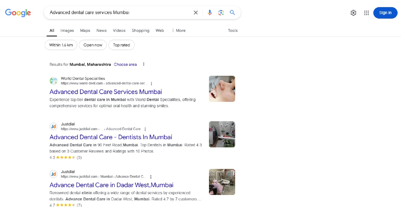Viewport: 401px width, 207px height.
Task: Open the Tools options
Action: [233, 31]
